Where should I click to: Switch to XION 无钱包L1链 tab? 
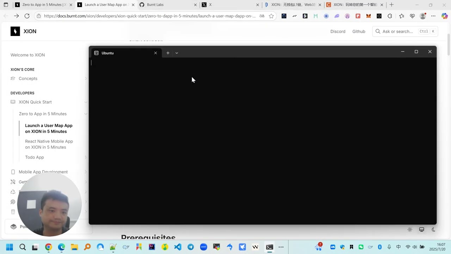tap(293, 5)
